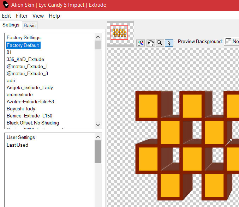Click the show original preview toggle icon

tap(141, 43)
